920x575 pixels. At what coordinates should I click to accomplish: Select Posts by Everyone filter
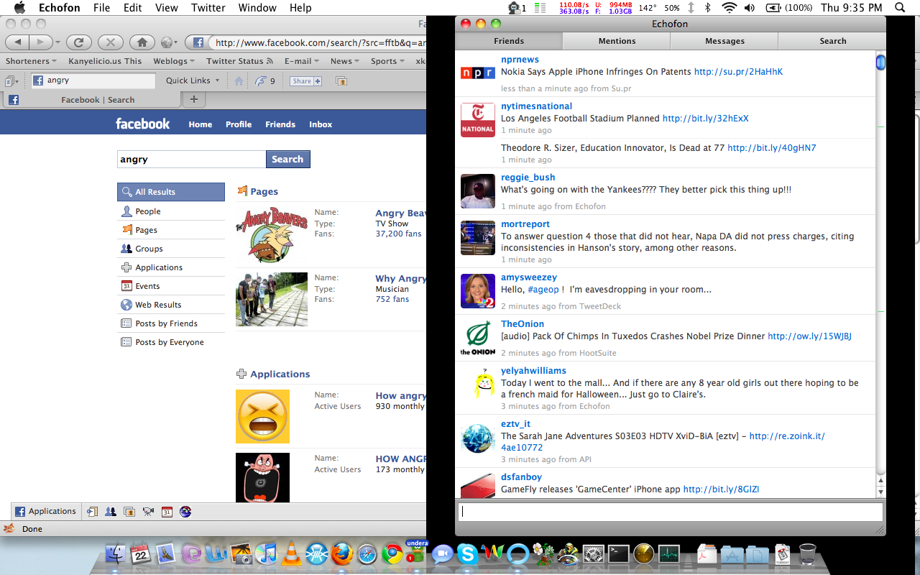171,342
